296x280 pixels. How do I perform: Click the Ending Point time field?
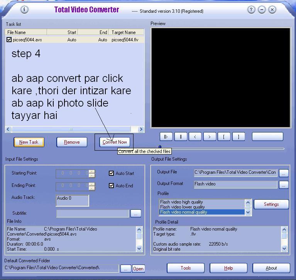point(73,186)
